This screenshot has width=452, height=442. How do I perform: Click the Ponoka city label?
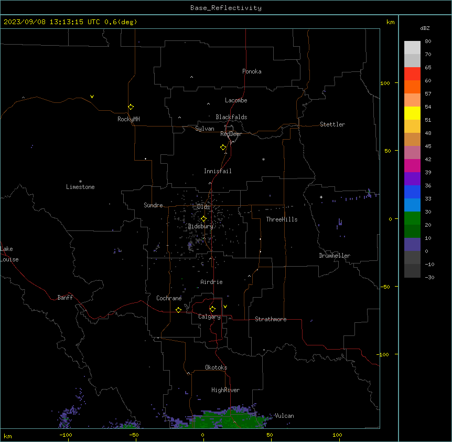252,71
